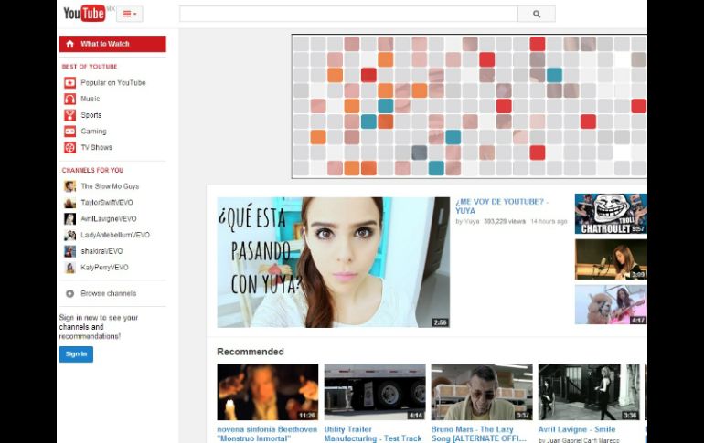Play the featured Yuya video thumbnail

[x=333, y=262]
